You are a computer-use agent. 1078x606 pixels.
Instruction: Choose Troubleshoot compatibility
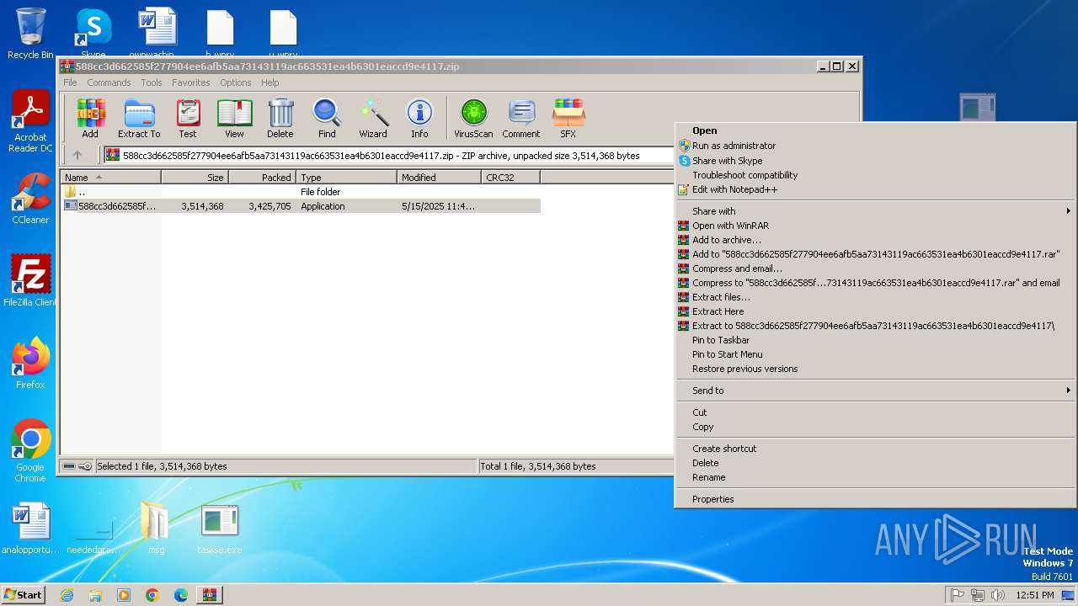(876, 175)
